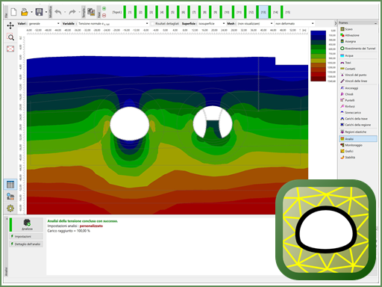The width and height of the screenshot is (382, 287).
Task: Open the gear settings icon in the left sidebar
Action: coord(10,209)
